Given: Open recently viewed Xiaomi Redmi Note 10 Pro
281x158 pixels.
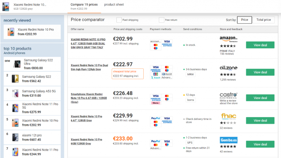Looking at the screenshot, I should 32,32.
